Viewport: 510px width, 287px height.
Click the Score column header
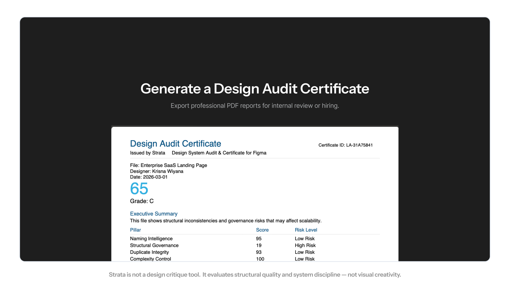pos(262,230)
